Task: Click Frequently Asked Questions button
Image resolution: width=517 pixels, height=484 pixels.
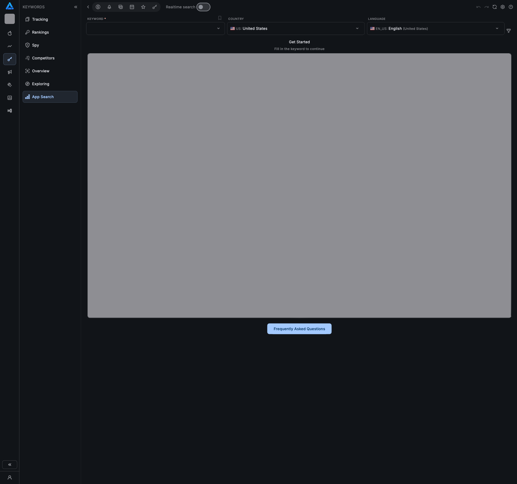Action: pos(299,329)
